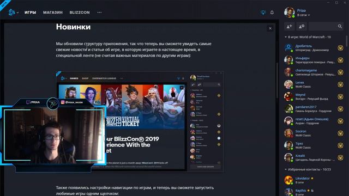Open the friend settings icon
The width and height of the screenshot is (349, 196).
click(302, 27)
